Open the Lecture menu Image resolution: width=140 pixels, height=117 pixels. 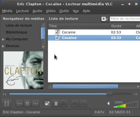coord(22,11)
